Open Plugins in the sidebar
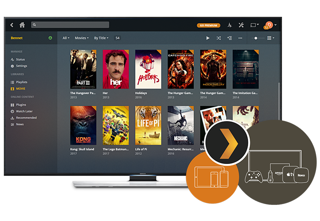The image size is (320, 221). pyautogui.click(x=21, y=105)
